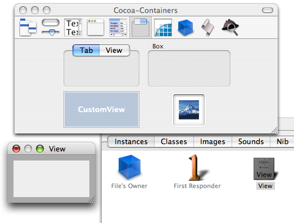This screenshot has width=294, height=223.
Task: Open the Data table views palette icon
Action: (x=118, y=28)
